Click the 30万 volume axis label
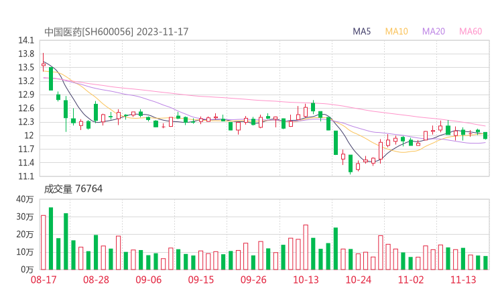 tap(25, 217)
